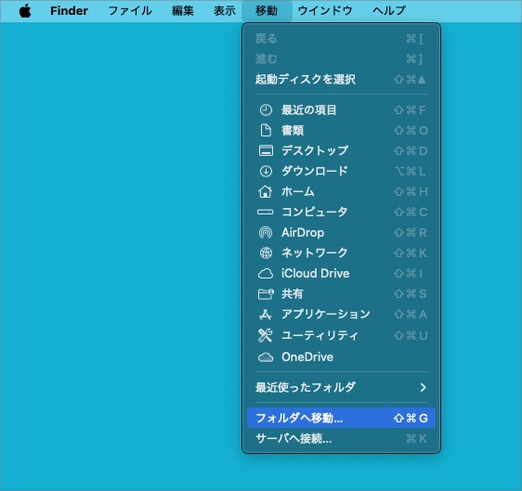Open the Apple menu logo

click(x=25, y=10)
